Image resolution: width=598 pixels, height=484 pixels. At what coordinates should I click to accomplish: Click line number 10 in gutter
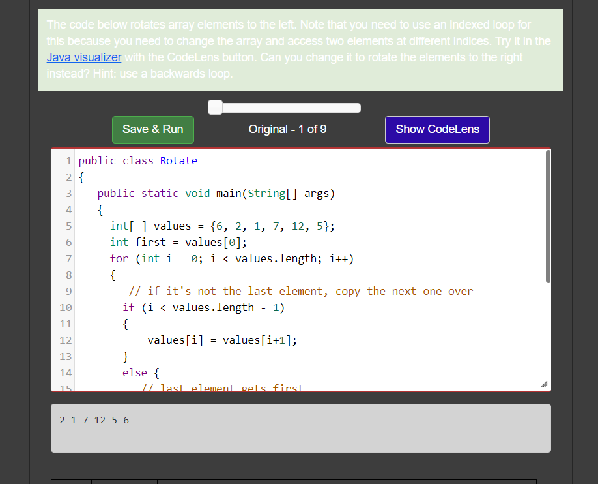pos(66,307)
